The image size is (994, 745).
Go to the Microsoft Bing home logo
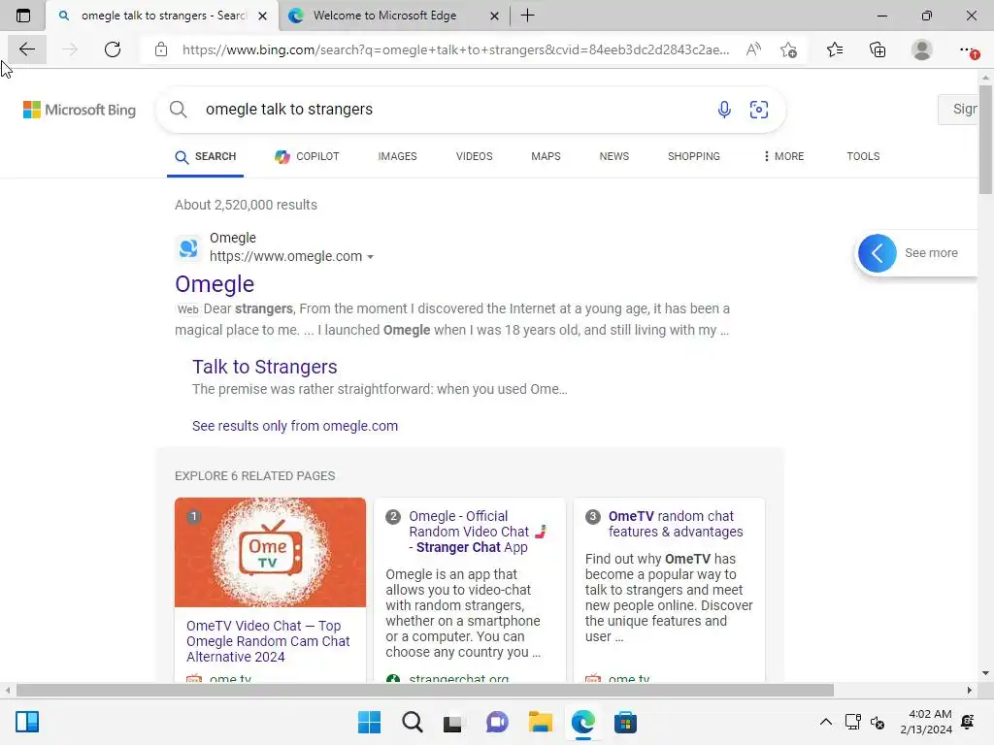[80, 110]
